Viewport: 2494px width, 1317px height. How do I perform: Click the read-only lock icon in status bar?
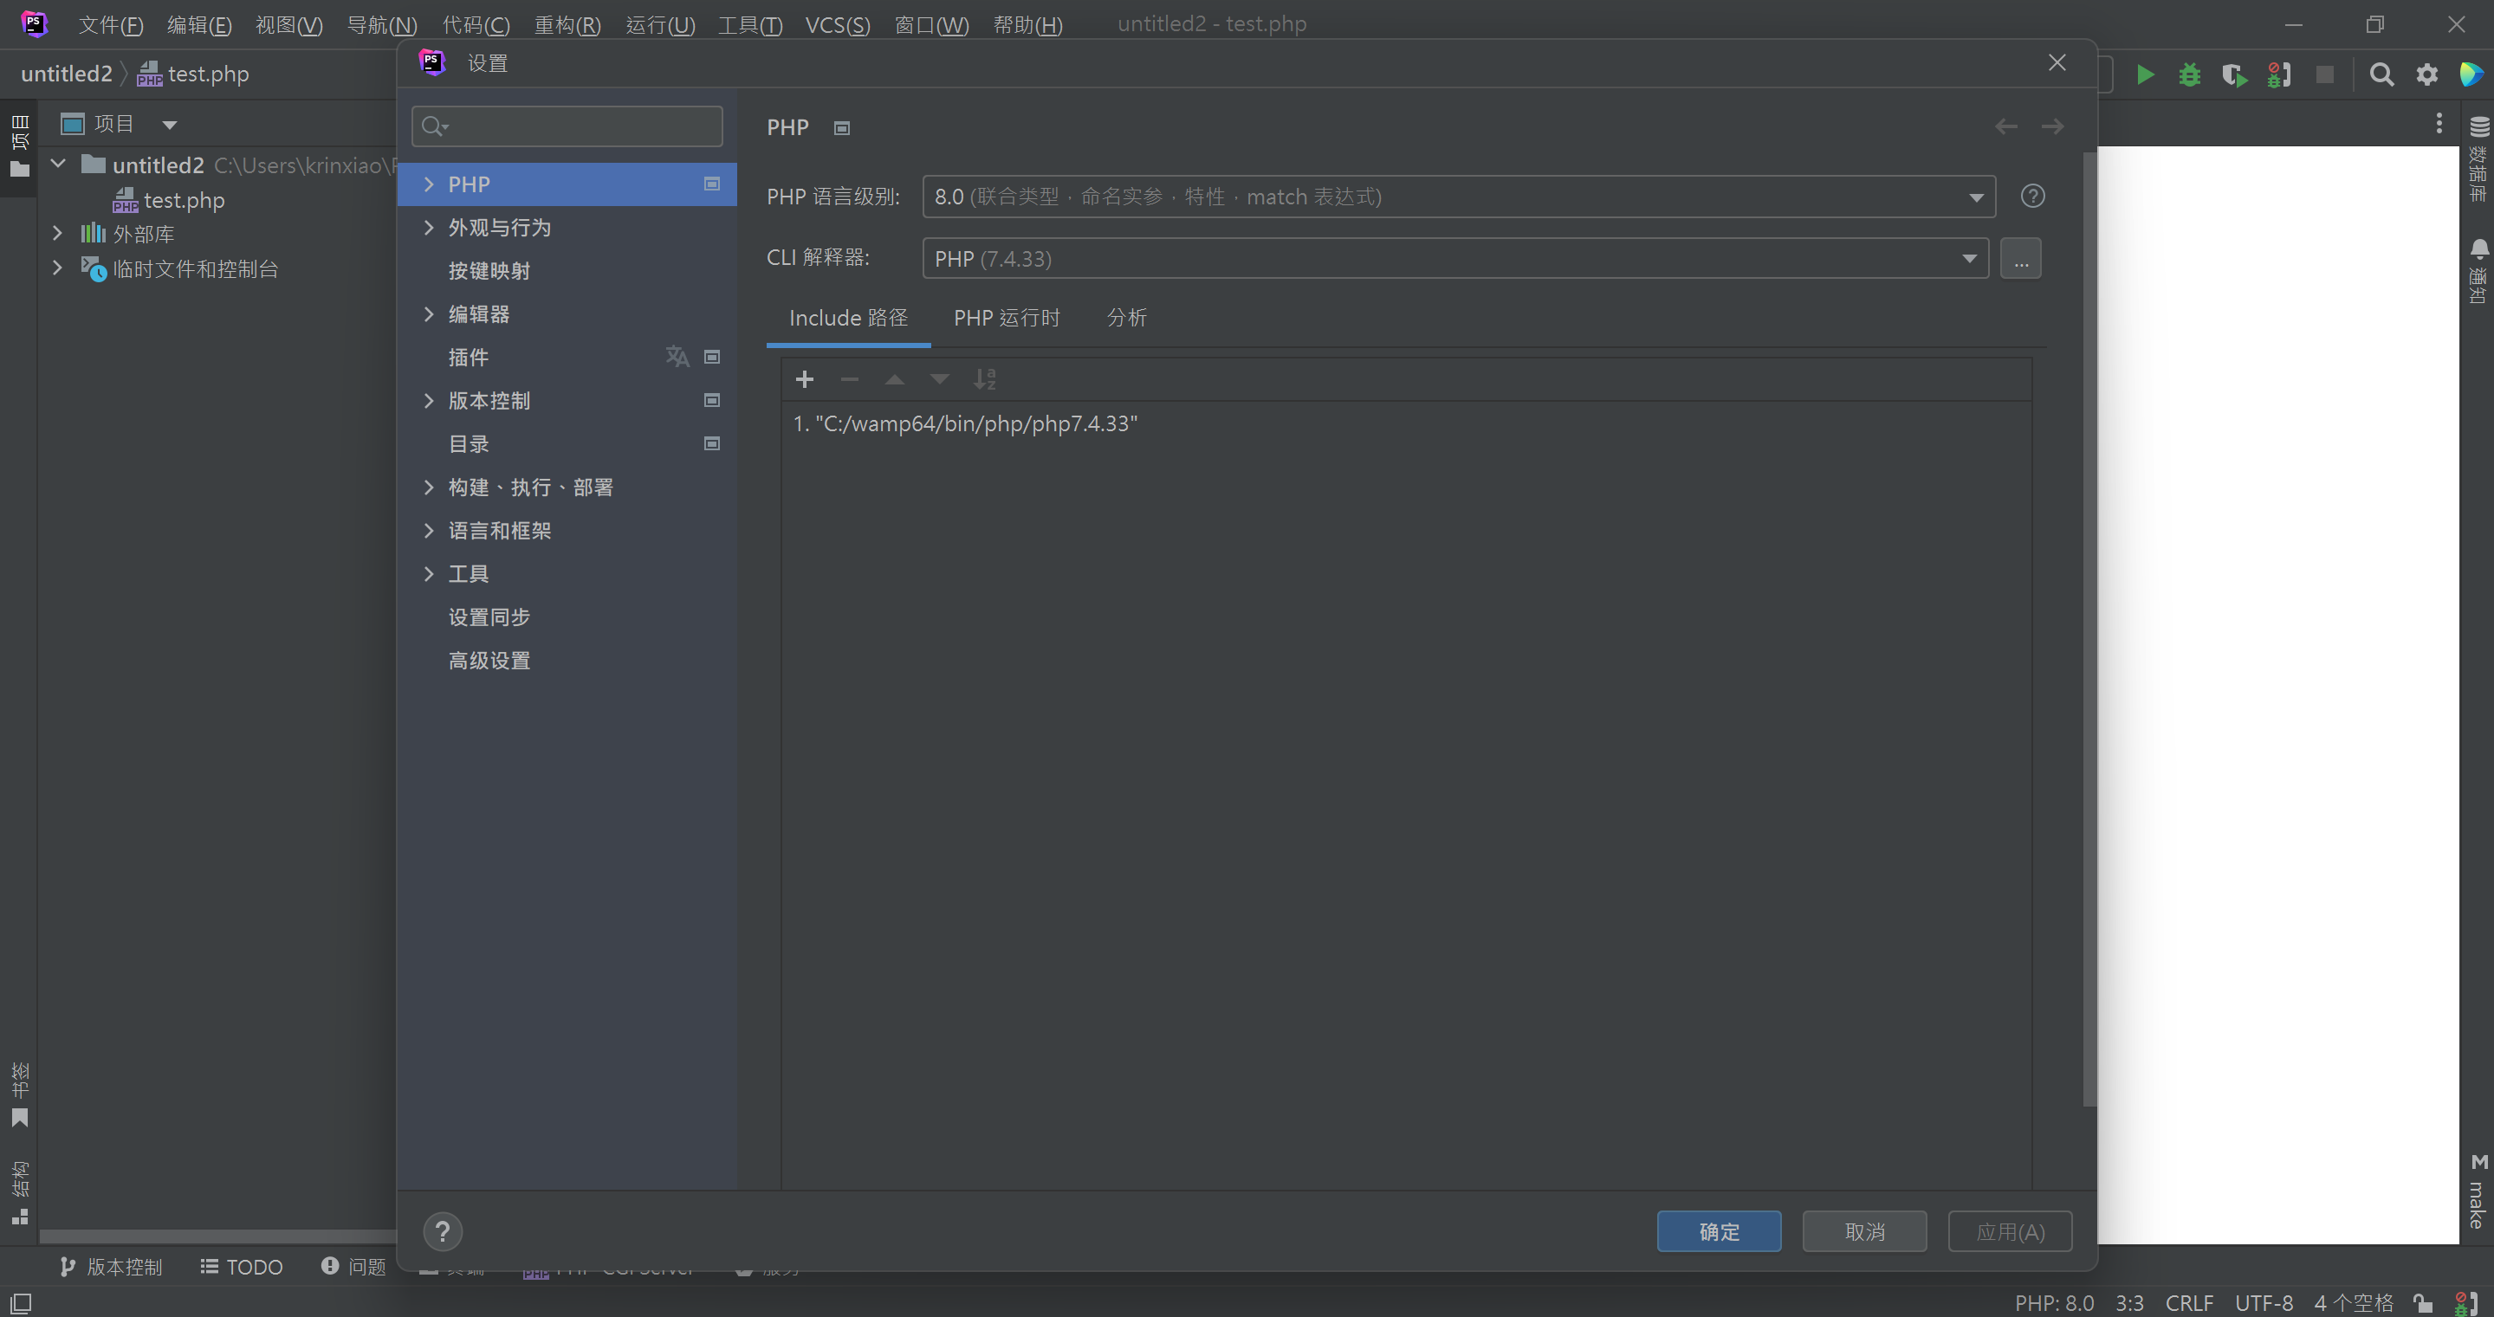coord(2423,1303)
